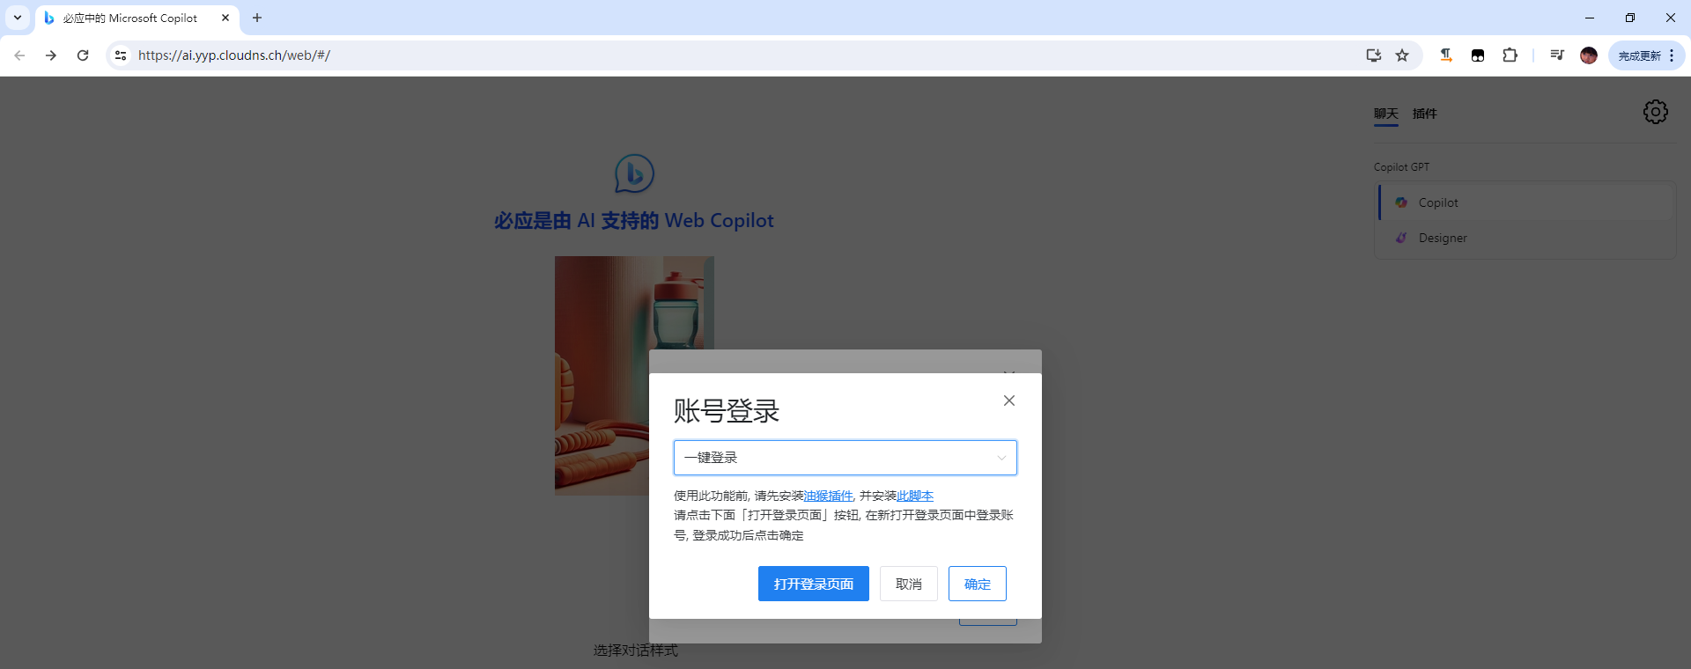Go forward in browser history
Image resolution: width=1691 pixels, height=669 pixels.
tap(51, 55)
